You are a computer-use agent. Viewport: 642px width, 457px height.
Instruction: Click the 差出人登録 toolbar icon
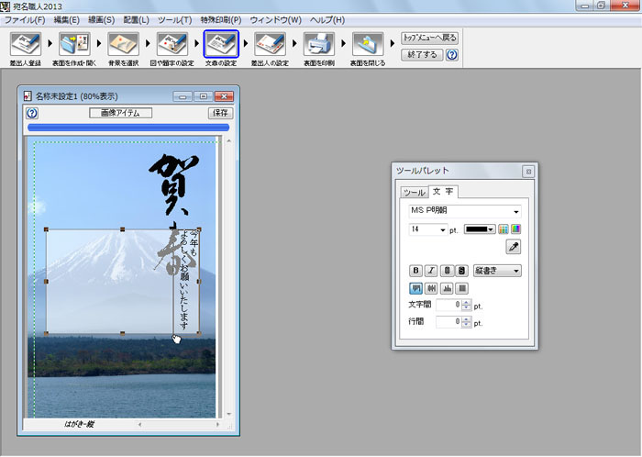click(x=25, y=42)
